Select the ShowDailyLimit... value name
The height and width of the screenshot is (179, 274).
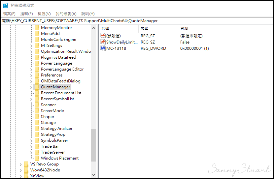pos(122,42)
